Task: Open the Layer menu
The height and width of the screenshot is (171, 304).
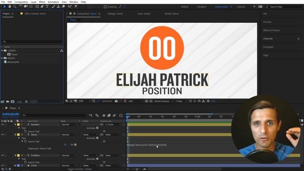Action: tap(34, 2)
